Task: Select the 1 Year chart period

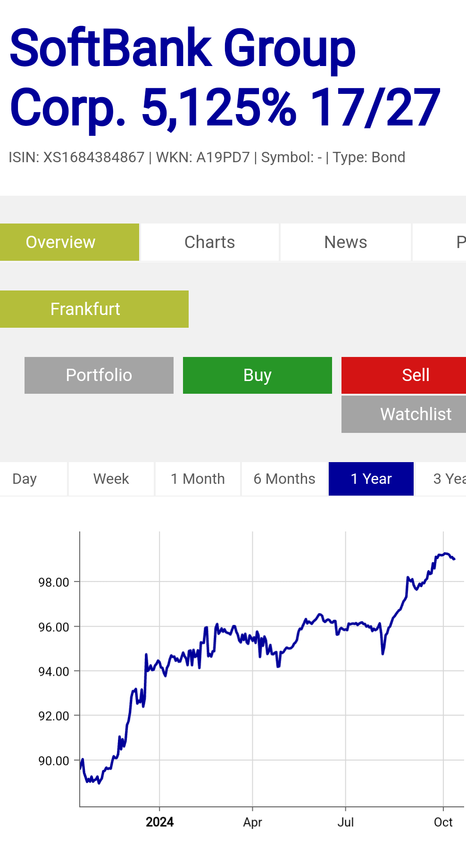Action: [x=371, y=479]
